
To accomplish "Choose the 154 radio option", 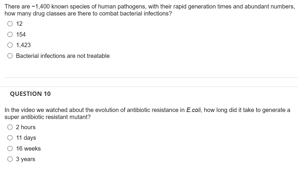I will click(10, 34).
